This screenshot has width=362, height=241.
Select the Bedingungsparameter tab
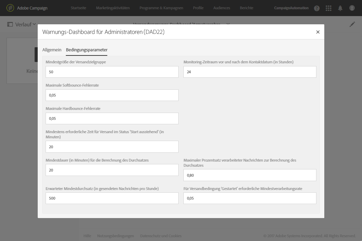click(87, 50)
